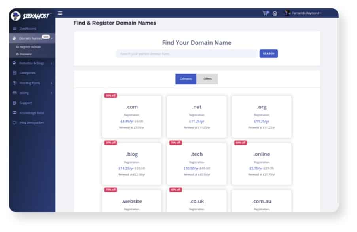The width and height of the screenshot is (357, 232).
Task: Open PBN Demystified from the sidebar
Action: pyautogui.click(x=32, y=123)
